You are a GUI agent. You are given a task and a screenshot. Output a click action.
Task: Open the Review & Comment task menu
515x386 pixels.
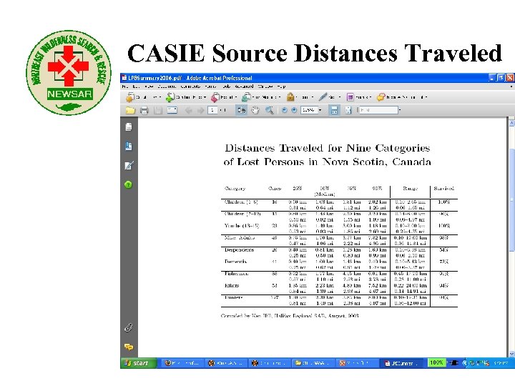coord(402,97)
